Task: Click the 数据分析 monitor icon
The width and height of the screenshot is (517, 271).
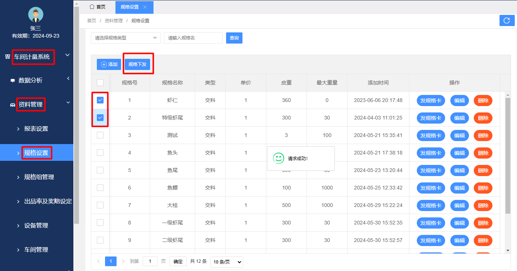Action: pyautogui.click(x=13, y=80)
